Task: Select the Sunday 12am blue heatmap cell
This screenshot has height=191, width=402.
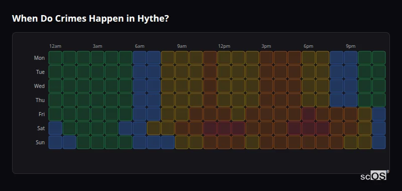Action: [x=55, y=142]
